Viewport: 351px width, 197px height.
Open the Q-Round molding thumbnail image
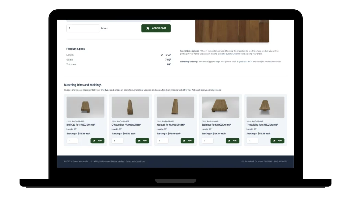click(x=130, y=107)
